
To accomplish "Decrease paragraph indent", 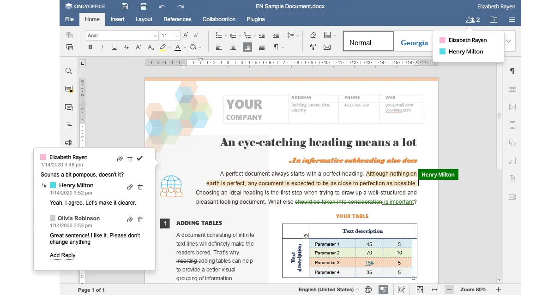I will point(262,35).
